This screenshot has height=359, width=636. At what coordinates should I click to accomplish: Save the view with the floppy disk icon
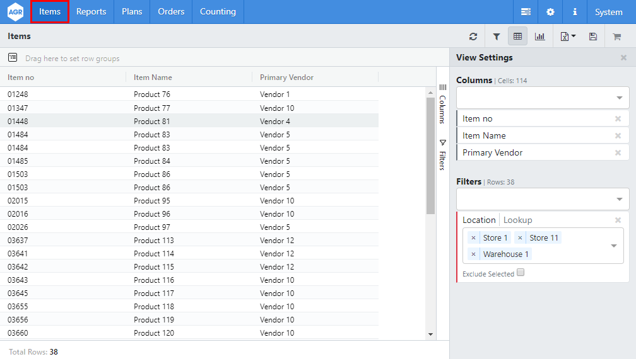(x=593, y=37)
